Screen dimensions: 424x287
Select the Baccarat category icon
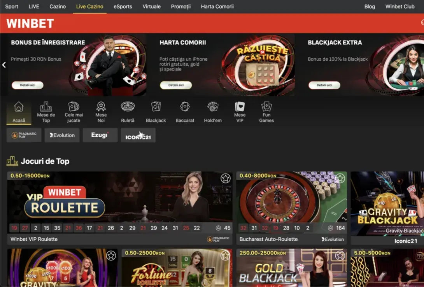[x=185, y=112]
